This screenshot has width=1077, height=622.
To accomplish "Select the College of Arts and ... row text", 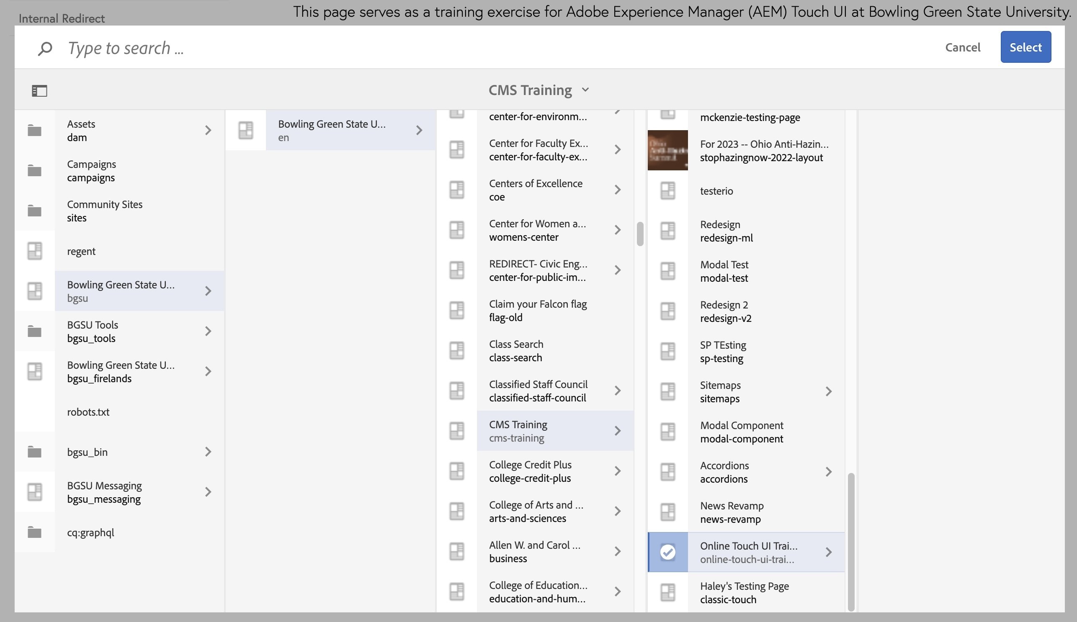I will tap(536, 511).
